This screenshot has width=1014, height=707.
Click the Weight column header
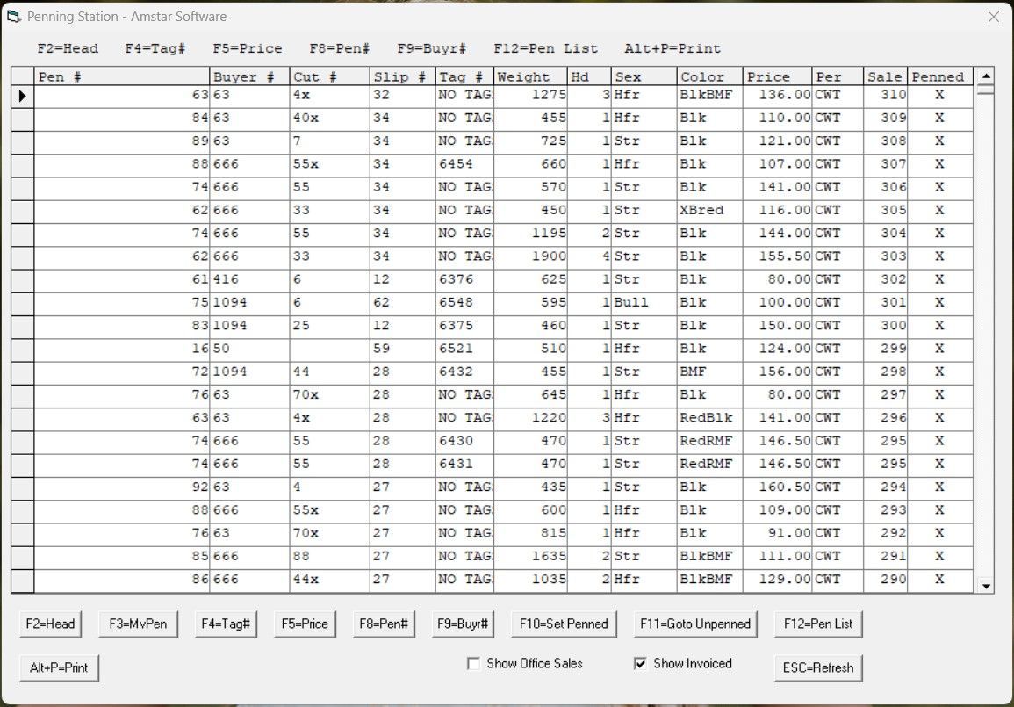(x=528, y=76)
